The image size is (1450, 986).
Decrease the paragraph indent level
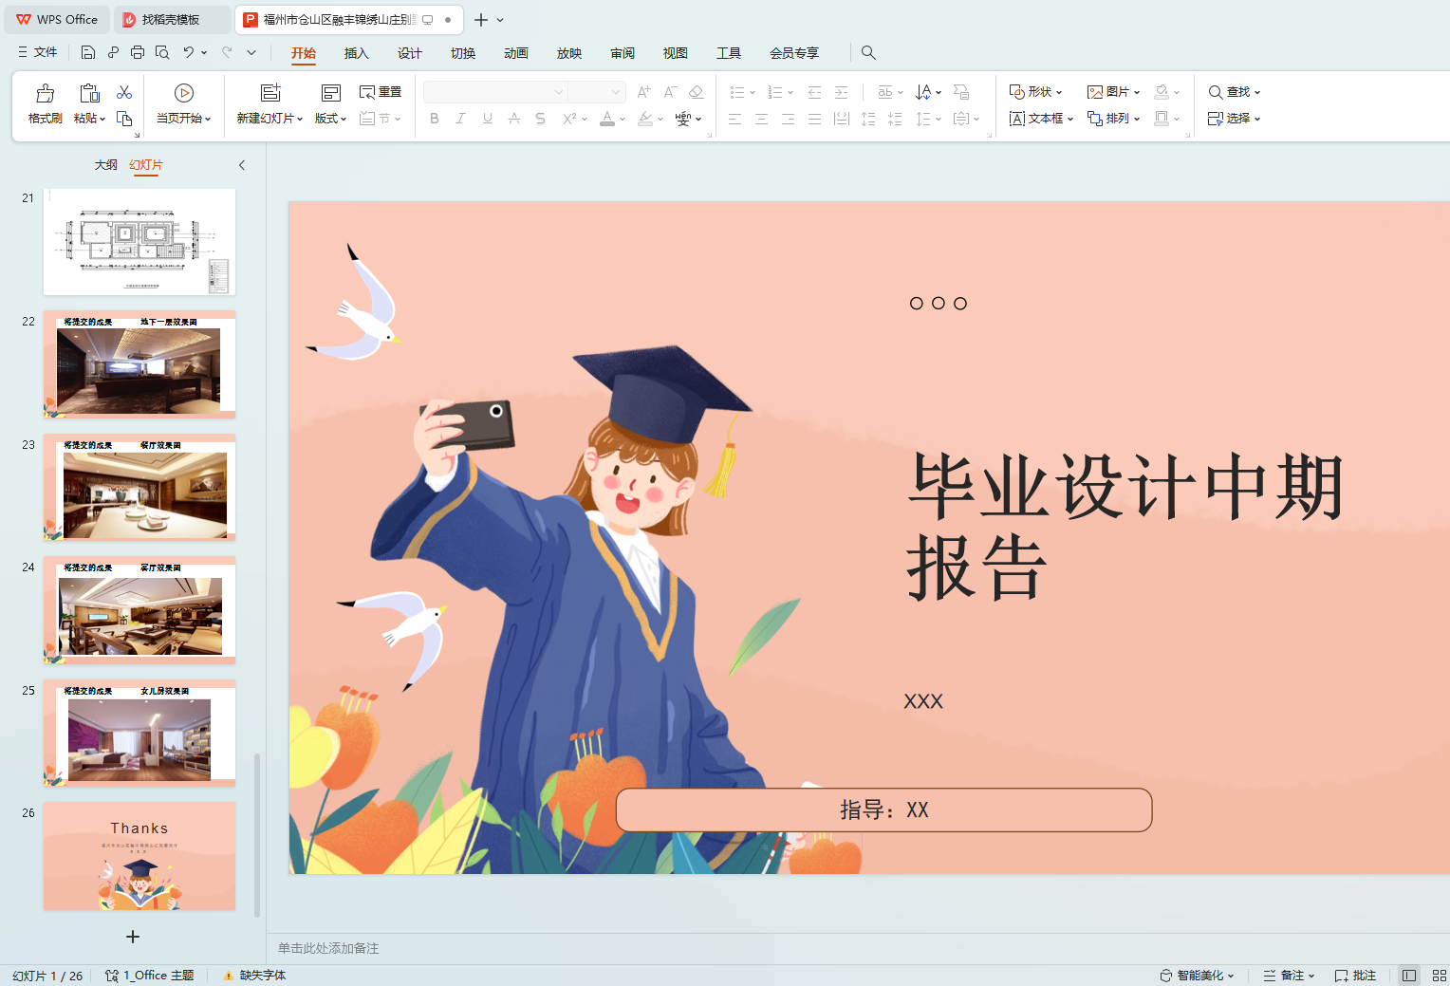(x=814, y=92)
